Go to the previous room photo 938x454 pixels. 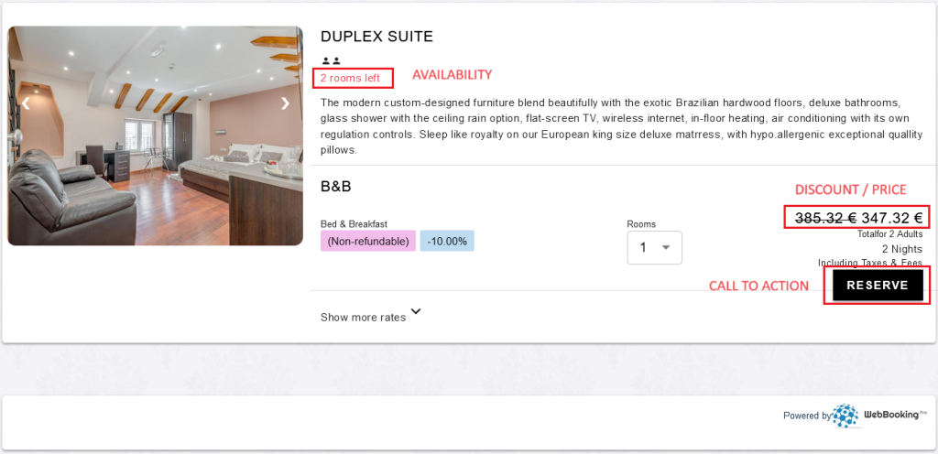tap(26, 103)
